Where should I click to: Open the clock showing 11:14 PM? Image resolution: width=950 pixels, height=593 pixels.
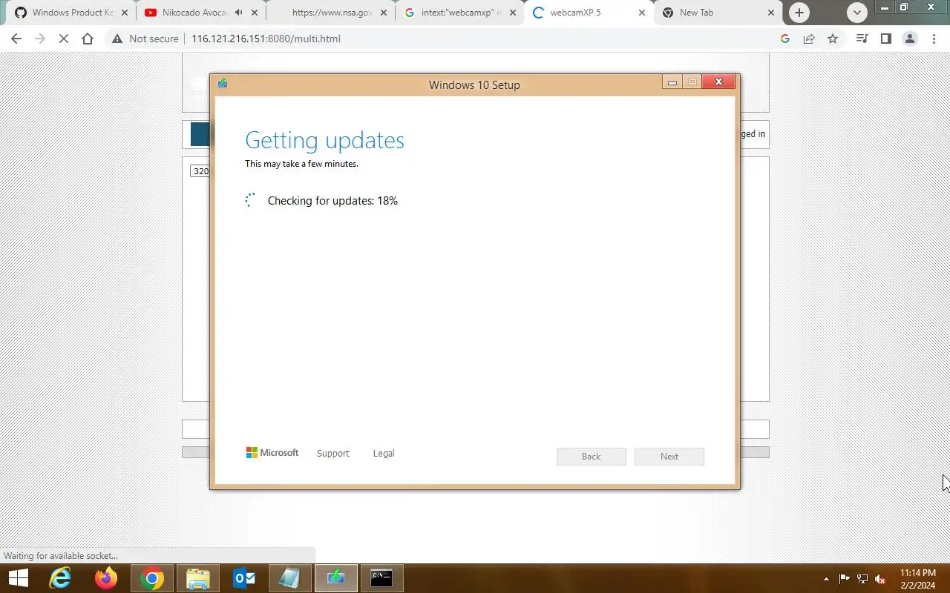click(918, 579)
